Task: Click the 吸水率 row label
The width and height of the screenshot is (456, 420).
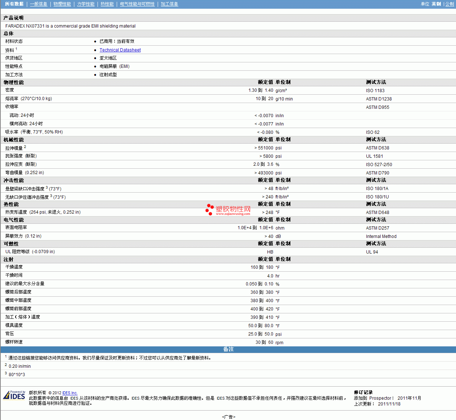Action: click(x=34, y=132)
